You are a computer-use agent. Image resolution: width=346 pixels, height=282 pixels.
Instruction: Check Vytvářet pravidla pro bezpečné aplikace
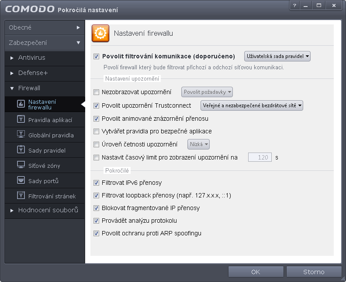click(x=96, y=132)
